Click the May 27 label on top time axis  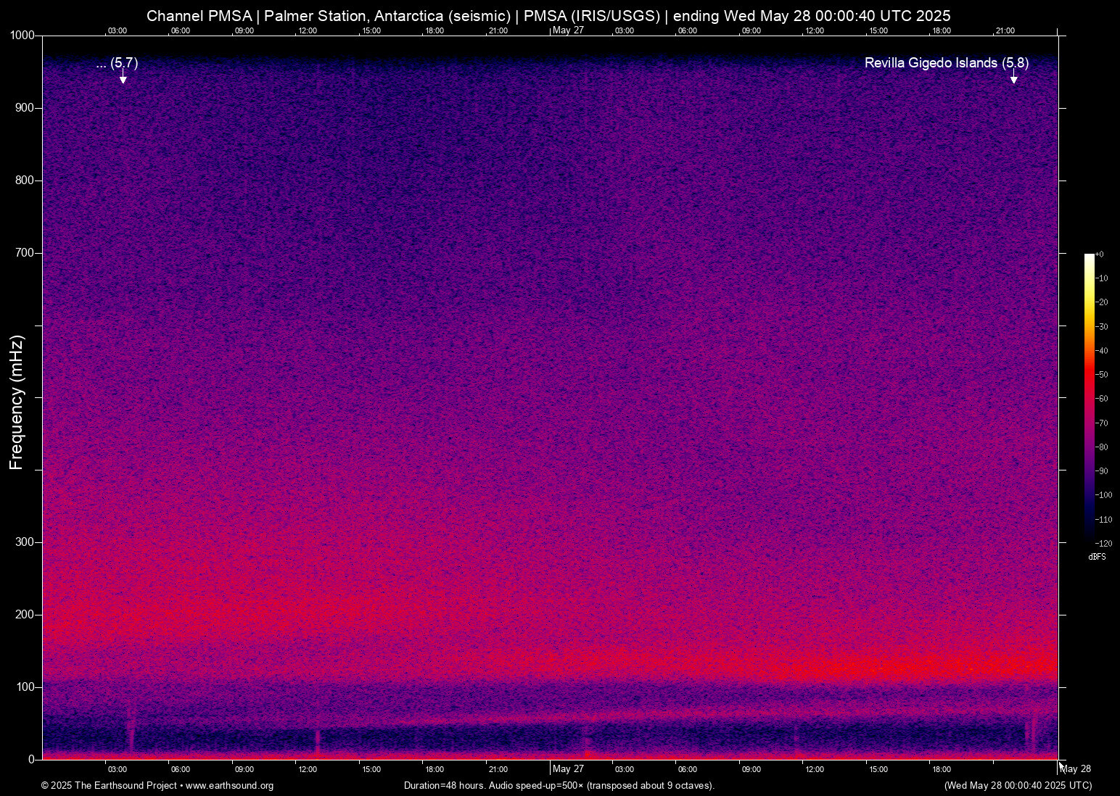click(568, 30)
